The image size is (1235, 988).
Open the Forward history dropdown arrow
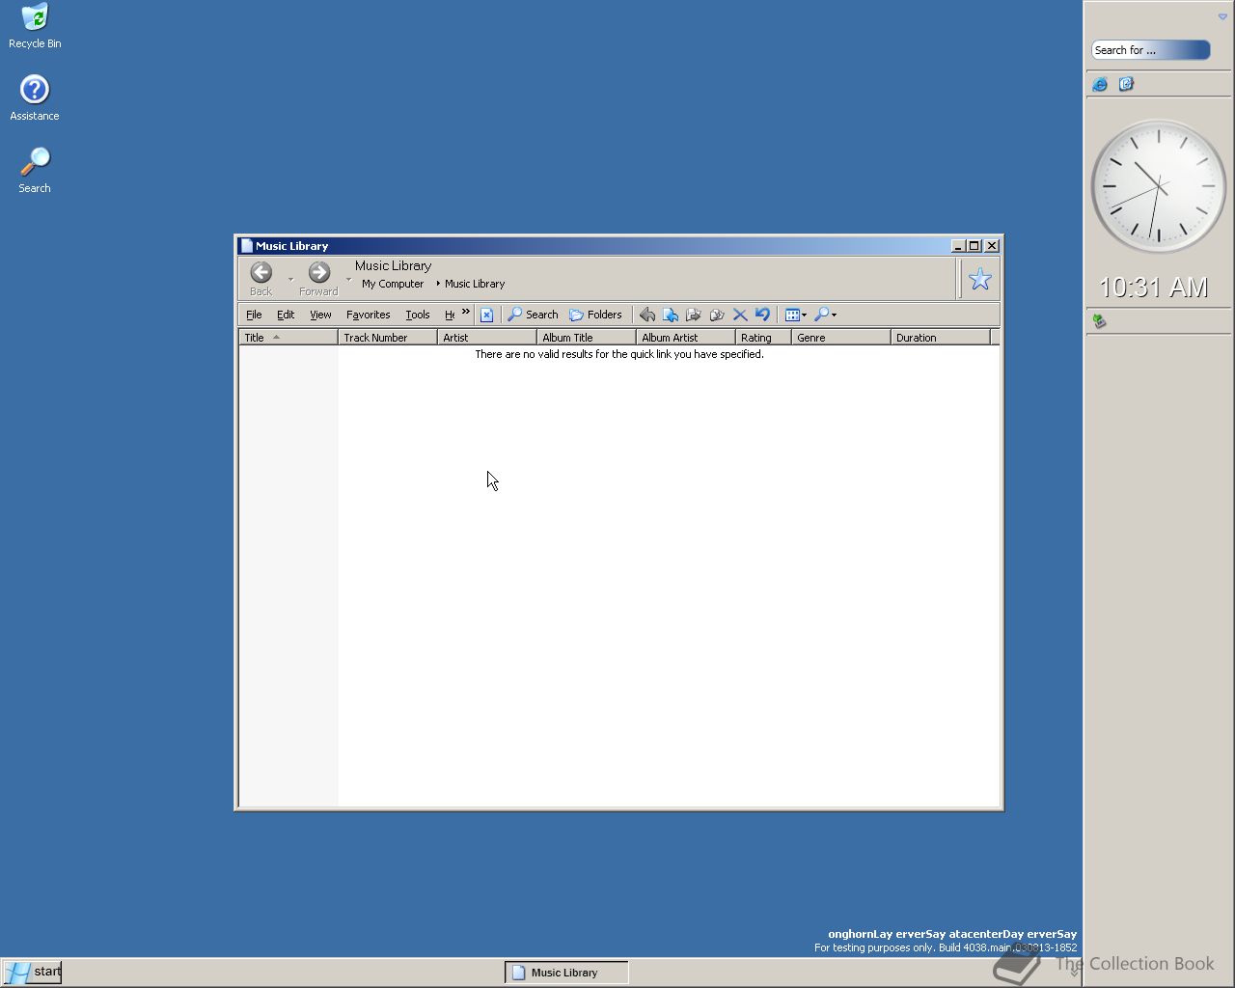click(348, 280)
